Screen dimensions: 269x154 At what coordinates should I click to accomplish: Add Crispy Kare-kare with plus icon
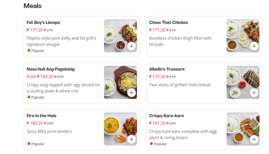(x=254, y=139)
